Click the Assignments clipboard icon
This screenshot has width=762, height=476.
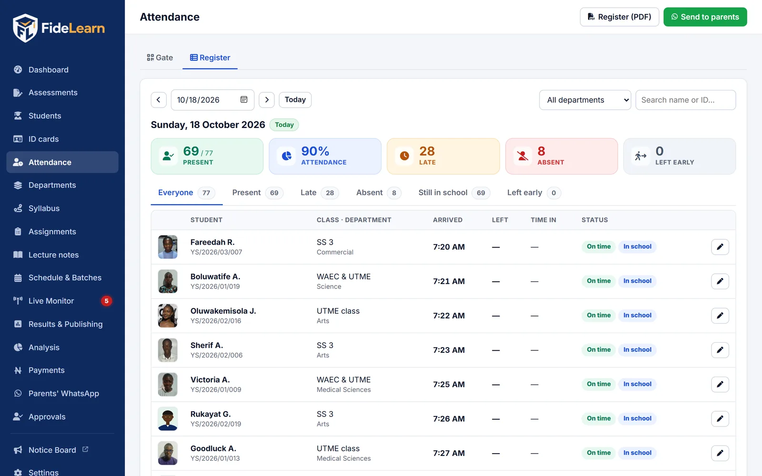[x=18, y=232]
